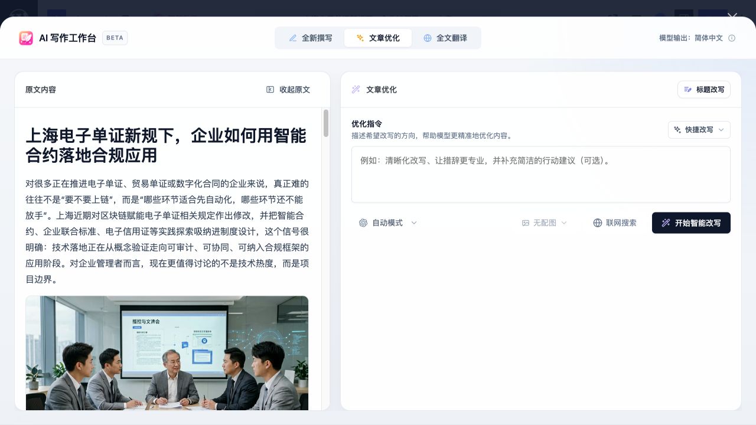
Task: Click the first article paragraph starting 对很多正在推进
Action: (167, 231)
